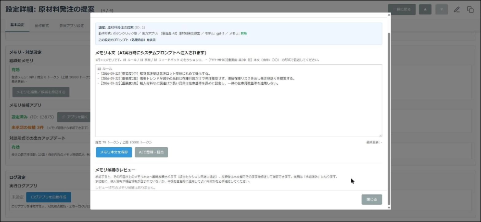
Task: Click the 未設定 status beside the log app button
Action: pyautogui.click(x=17, y=197)
